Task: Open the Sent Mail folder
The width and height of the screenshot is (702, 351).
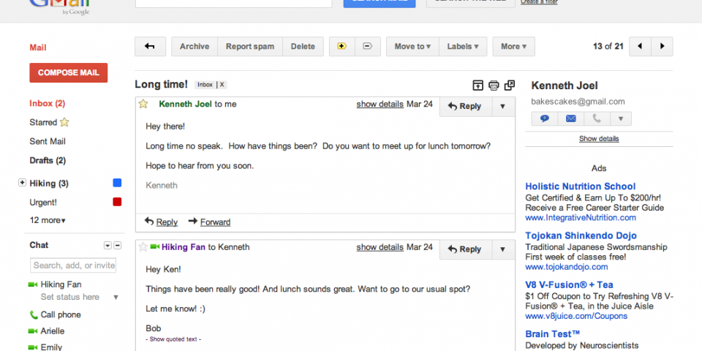Action: (x=48, y=141)
